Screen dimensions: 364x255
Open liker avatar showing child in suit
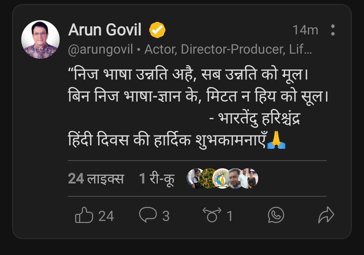click(x=194, y=178)
